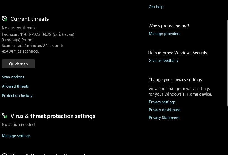View Protection history

click(x=17, y=95)
